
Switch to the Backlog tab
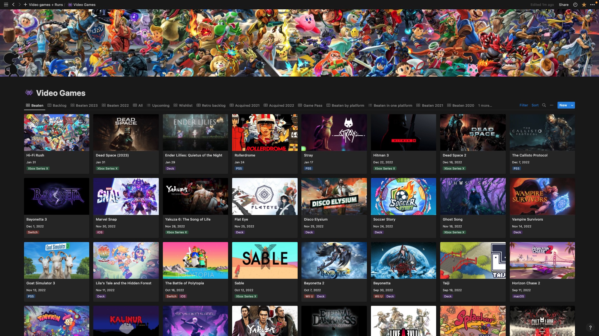57,105
